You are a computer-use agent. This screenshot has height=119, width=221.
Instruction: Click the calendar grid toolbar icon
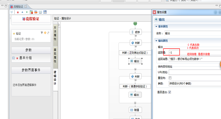point(45,12)
